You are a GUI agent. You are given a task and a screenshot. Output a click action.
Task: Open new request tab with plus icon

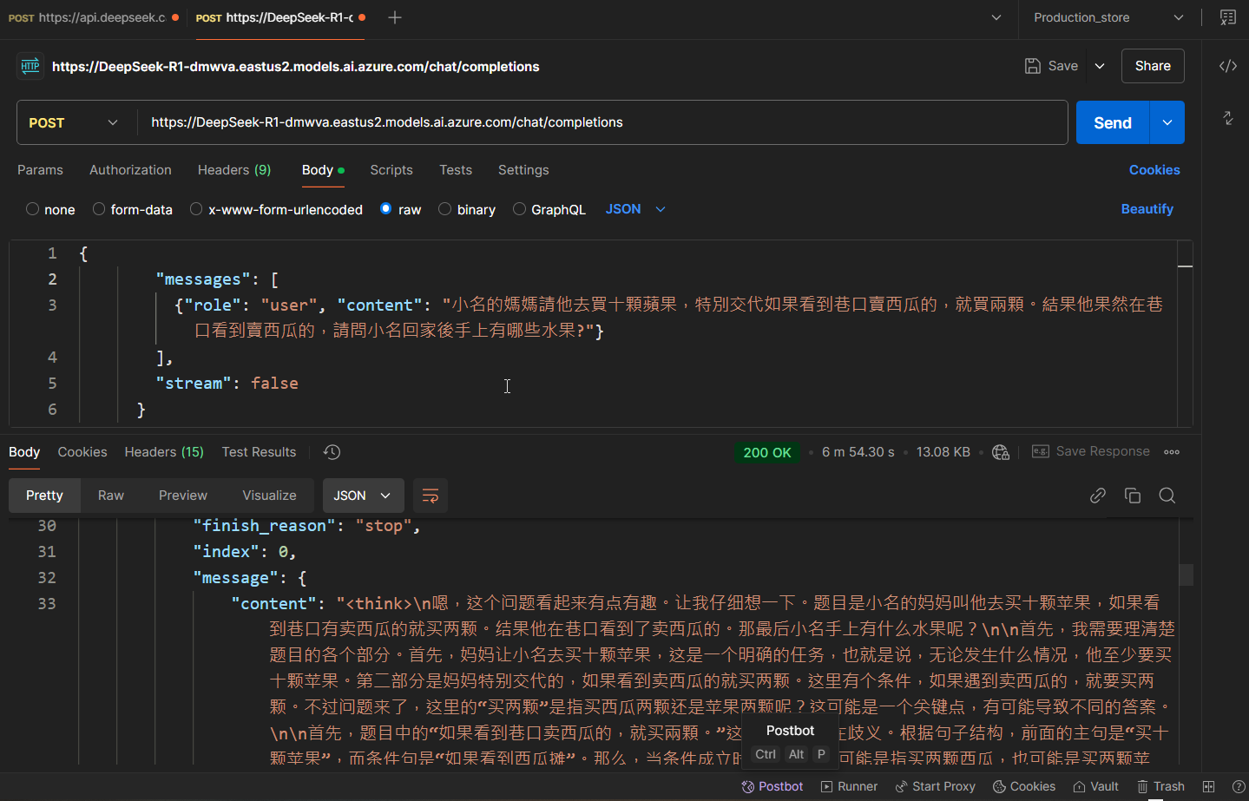[395, 17]
